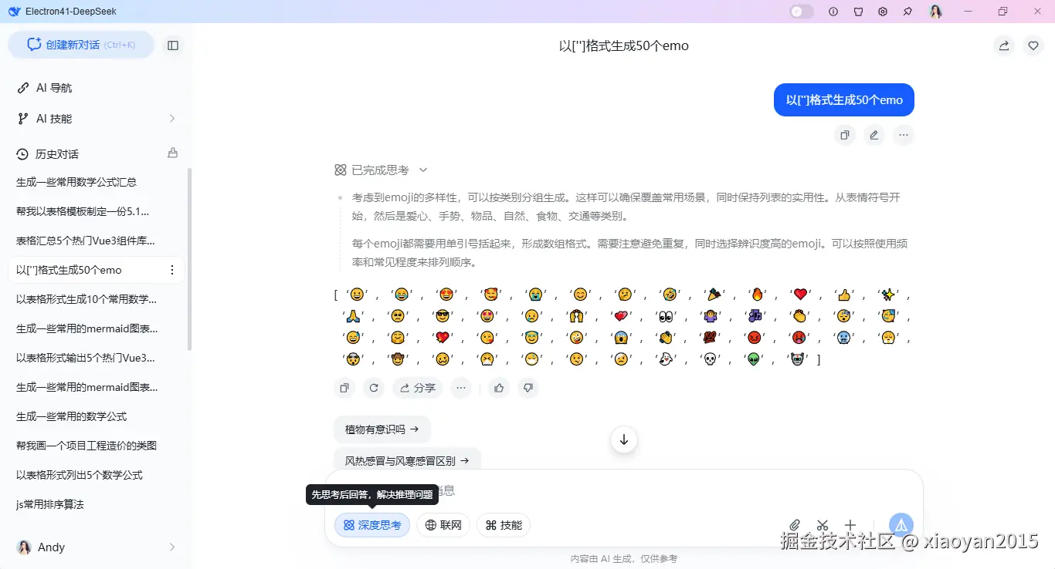Open the 技能 skills menu
1055x569 pixels.
click(503, 524)
